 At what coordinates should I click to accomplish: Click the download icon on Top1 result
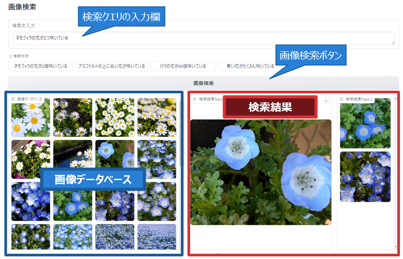tap(326, 100)
